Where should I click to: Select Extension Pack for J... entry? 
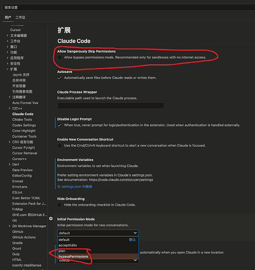click(x=29, y=204)
